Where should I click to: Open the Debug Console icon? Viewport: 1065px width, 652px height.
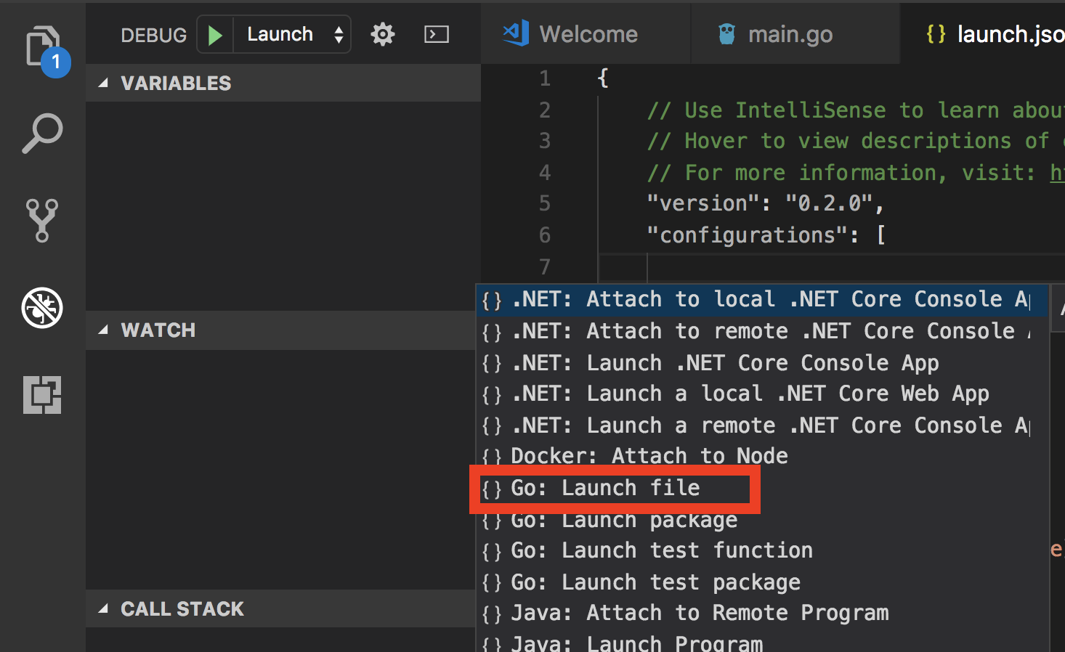(437, 34)
